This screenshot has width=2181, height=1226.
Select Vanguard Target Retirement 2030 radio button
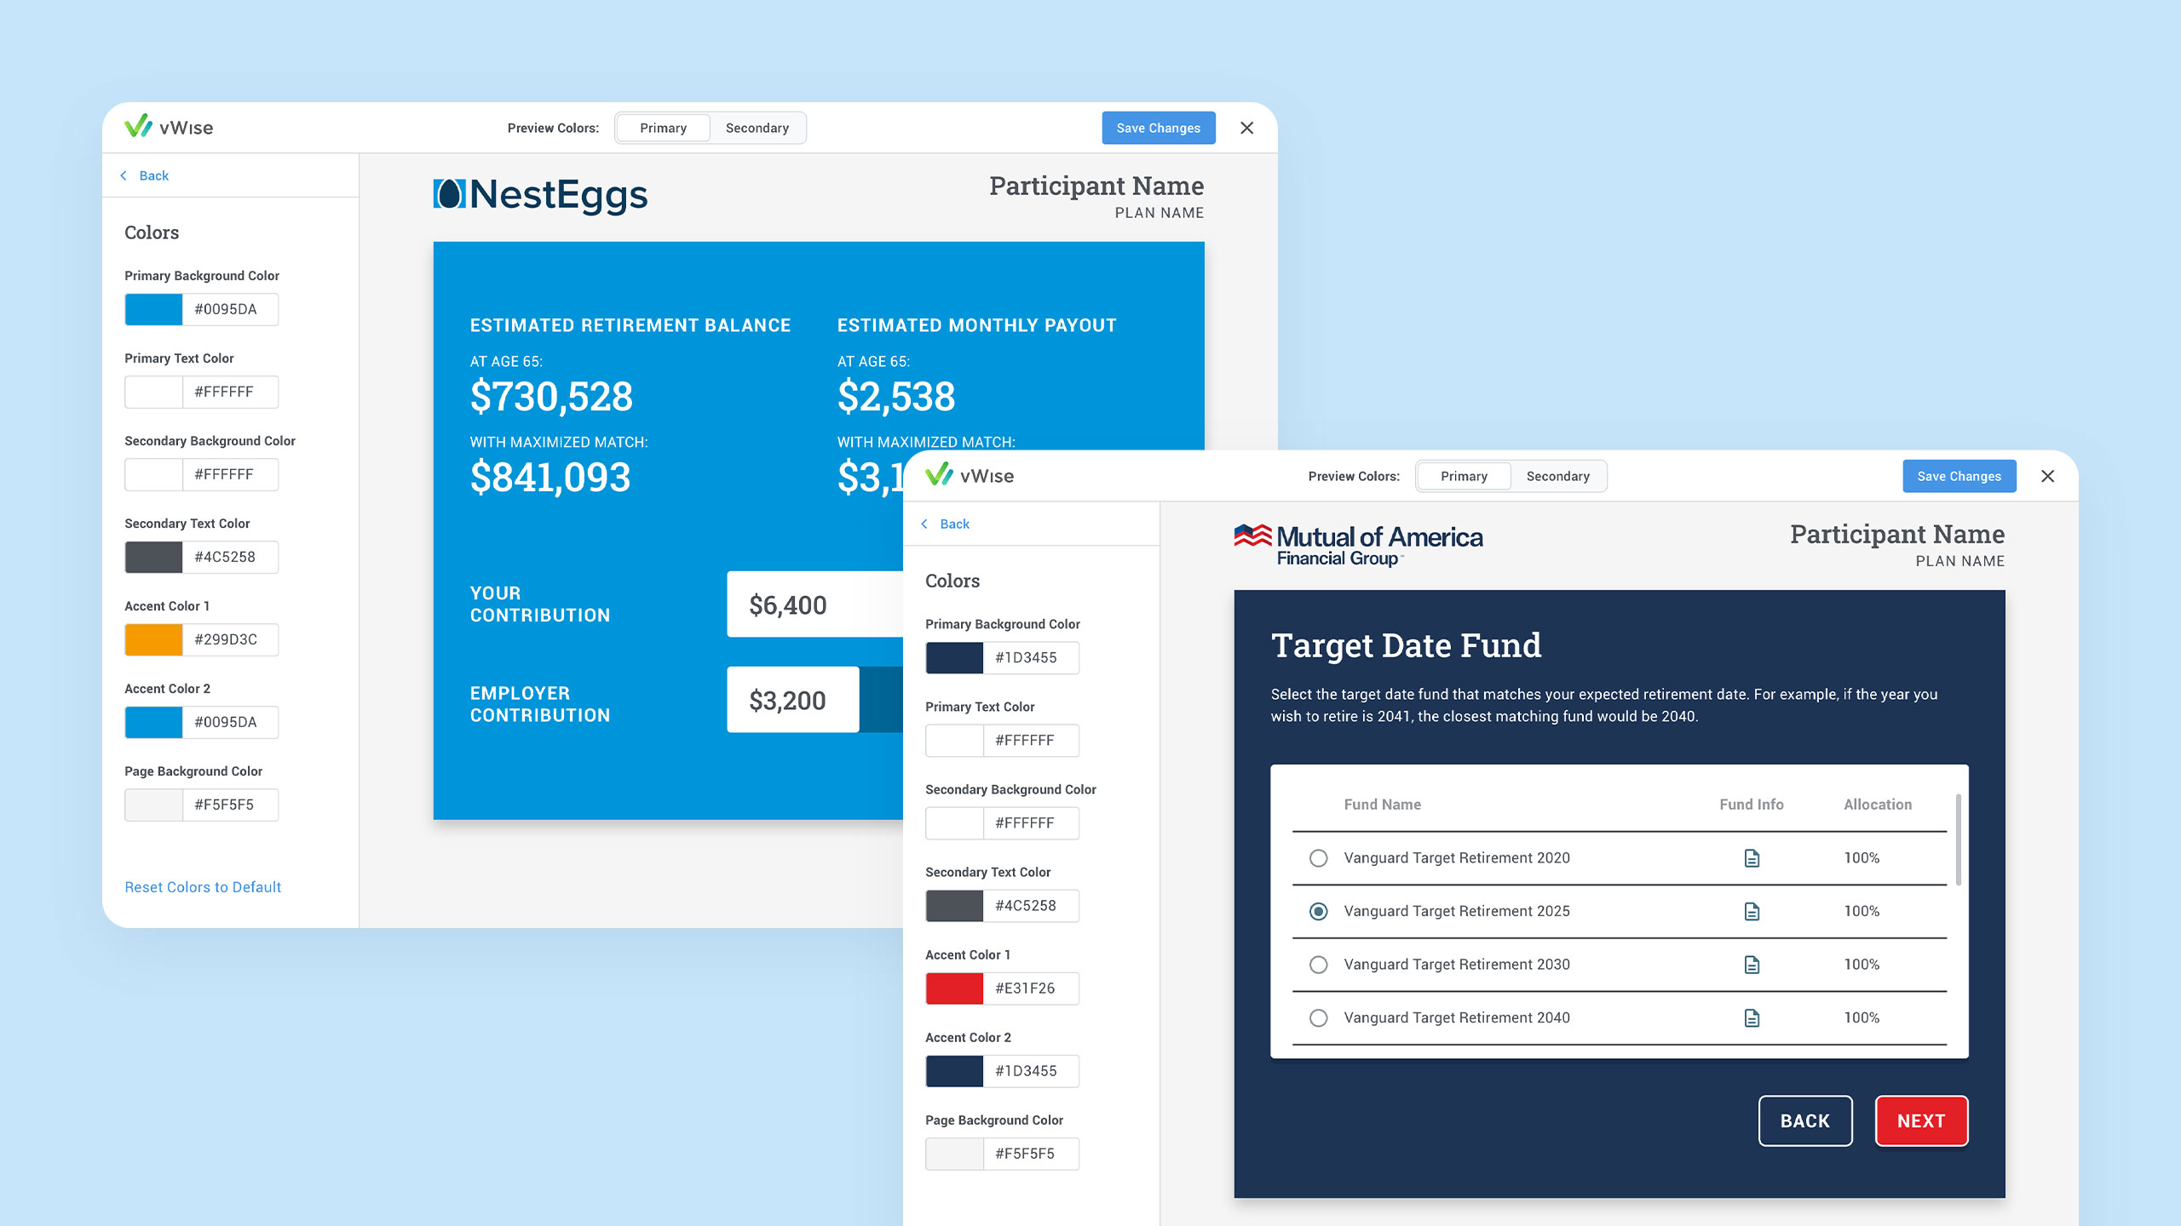click(1318, 965)
